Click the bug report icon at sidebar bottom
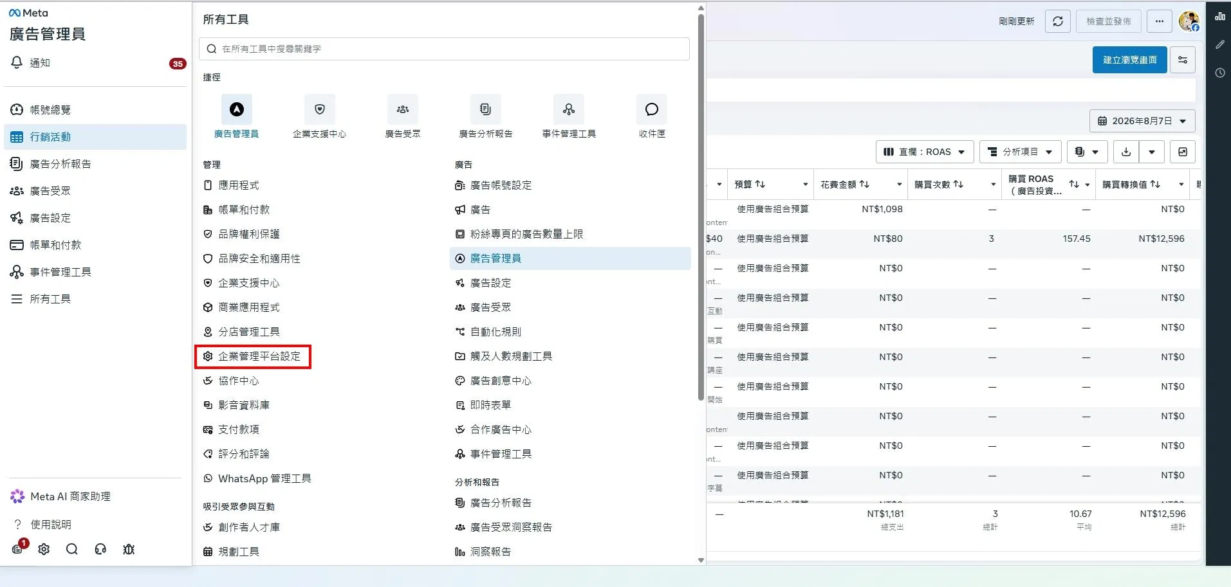This screenshot has width=1231, height=587. (x=129, y=549)
